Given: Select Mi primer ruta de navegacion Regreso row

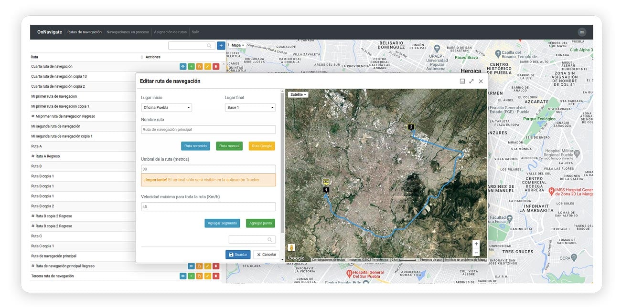Looking at the screenshot, I should pyautogui.click(x=84, y=116).
